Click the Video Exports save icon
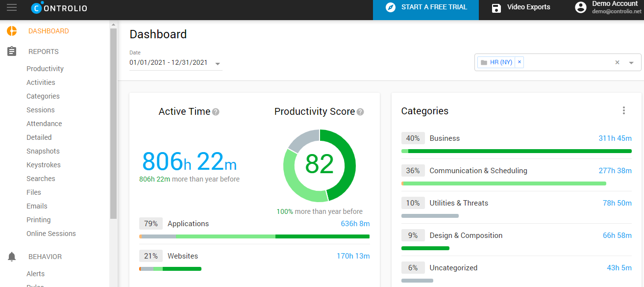 (x=496, y=8)
